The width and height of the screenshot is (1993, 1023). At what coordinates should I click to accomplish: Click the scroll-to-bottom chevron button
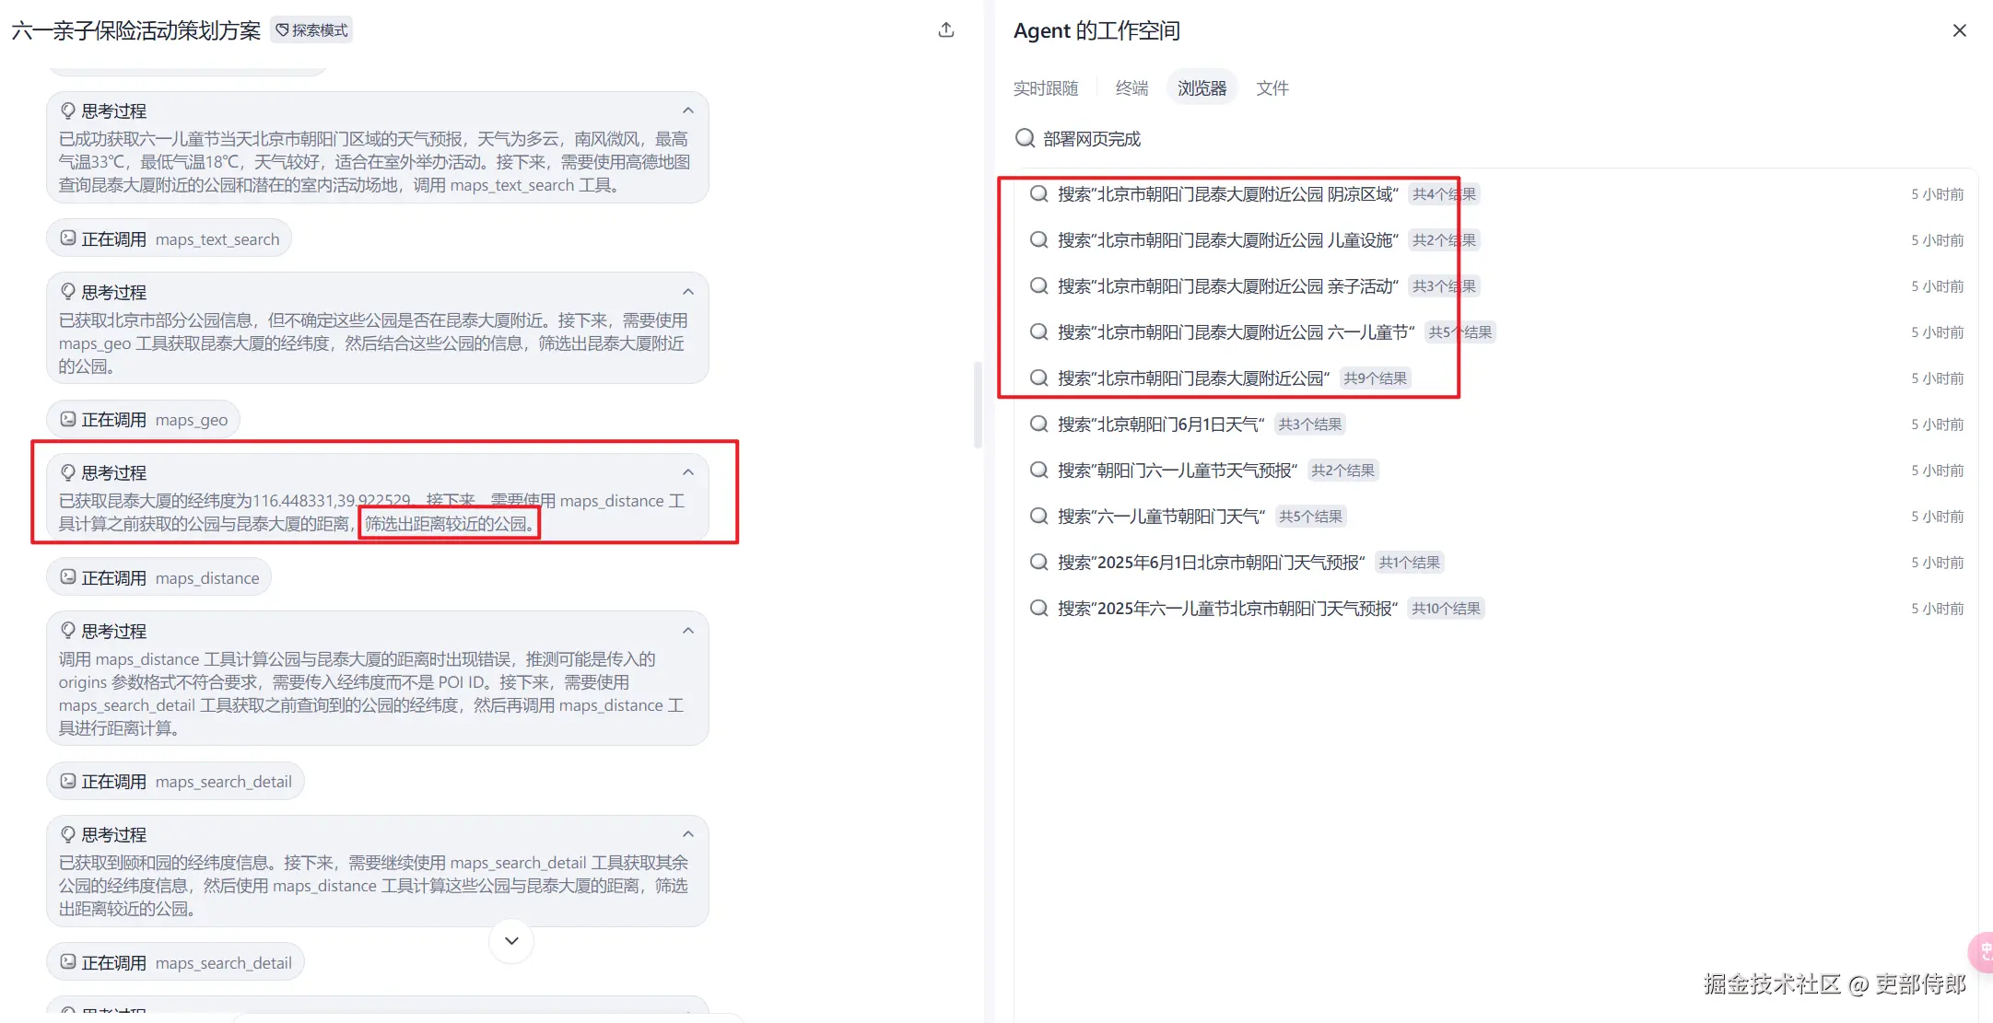511,940
